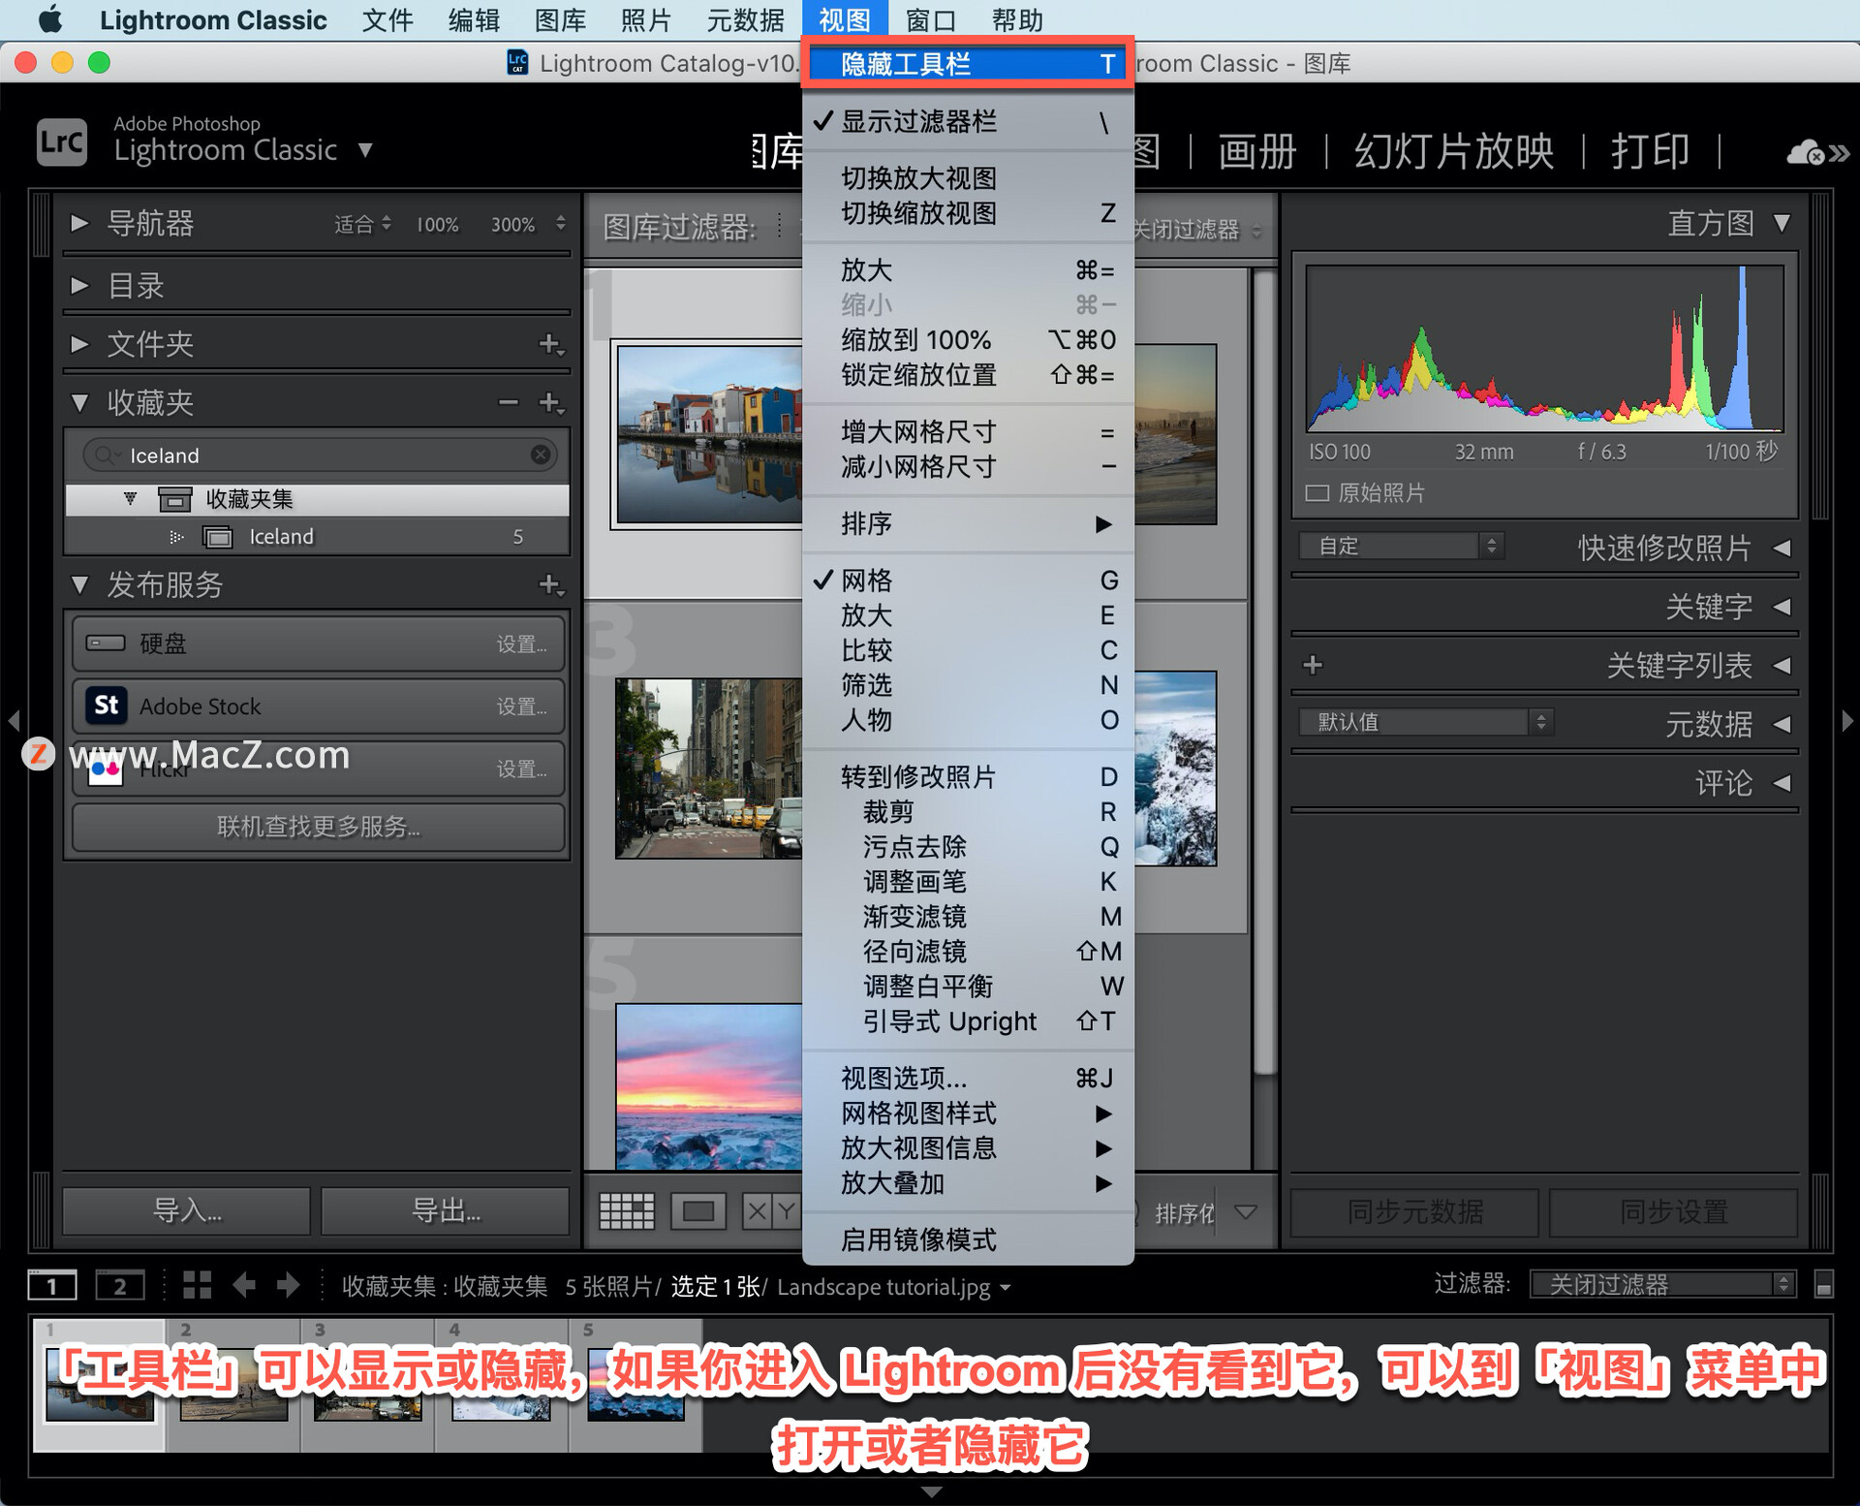Click the Lrc application logo
The image size is (1860, 1506).
click(x=62, y=141)
